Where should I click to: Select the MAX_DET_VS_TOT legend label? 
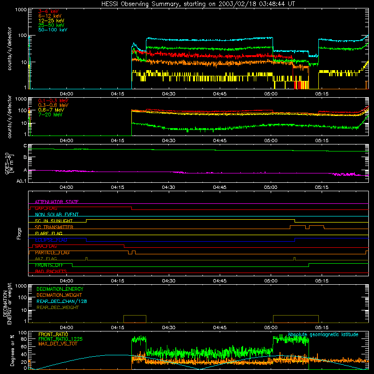tap(58, 344)
